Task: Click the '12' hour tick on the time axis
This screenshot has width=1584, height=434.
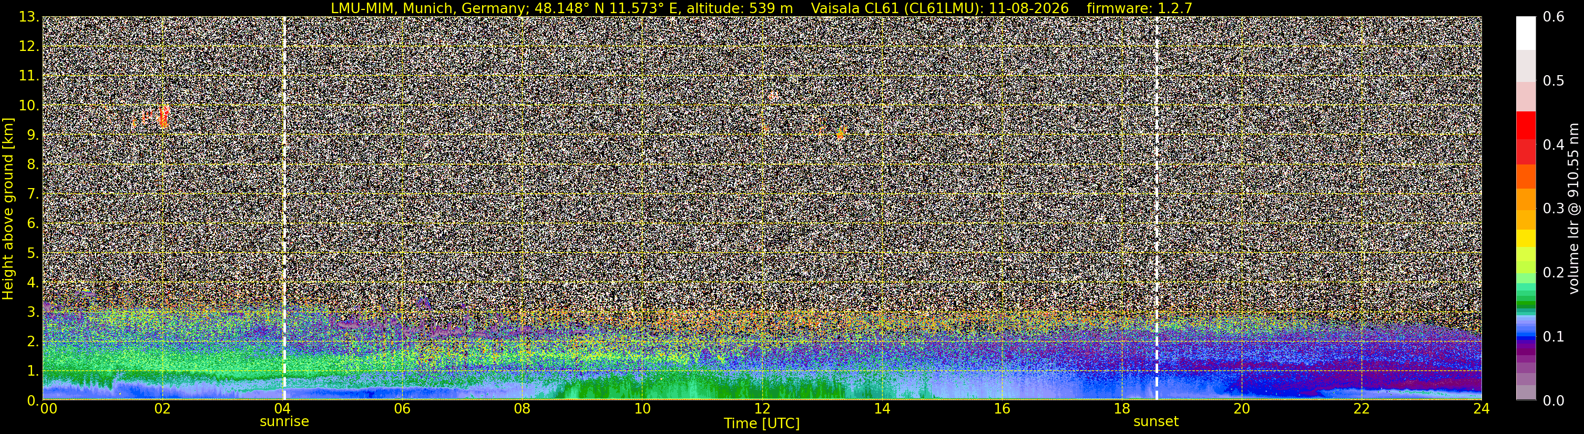Action: [762, 409]
